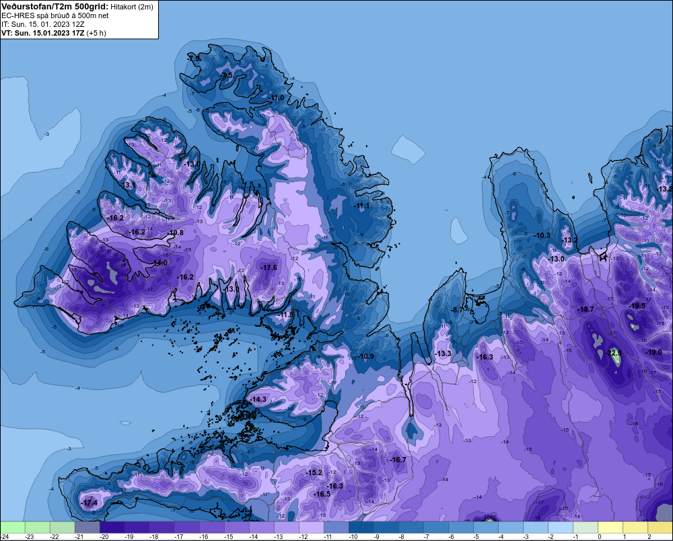Click the legend swatch between 1 and 2
673x541 pixels.
pyautogui.click(x=635, y=527)
